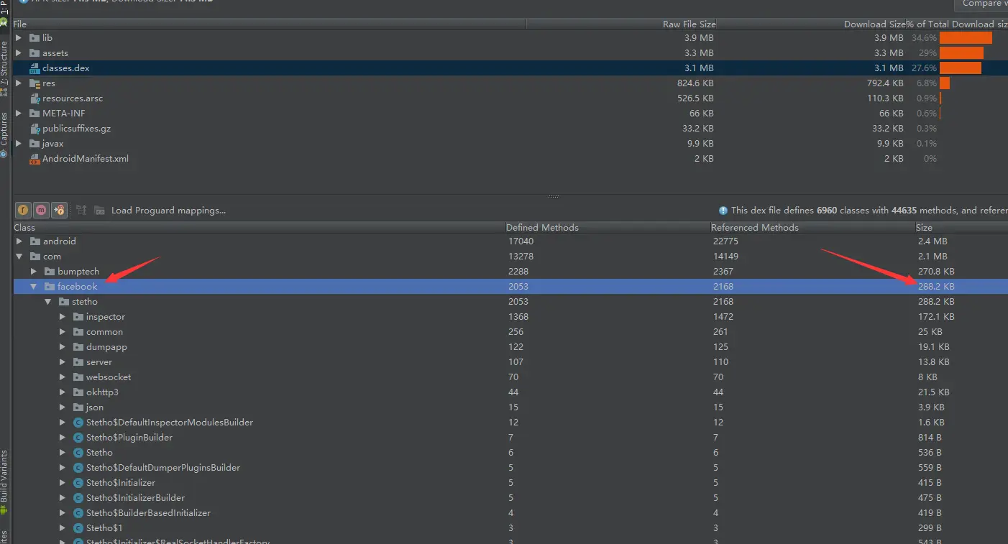The image size is (1008, 544).
Task: Select the Stetho$InitializerBuilder row
Action: [510, 498]
